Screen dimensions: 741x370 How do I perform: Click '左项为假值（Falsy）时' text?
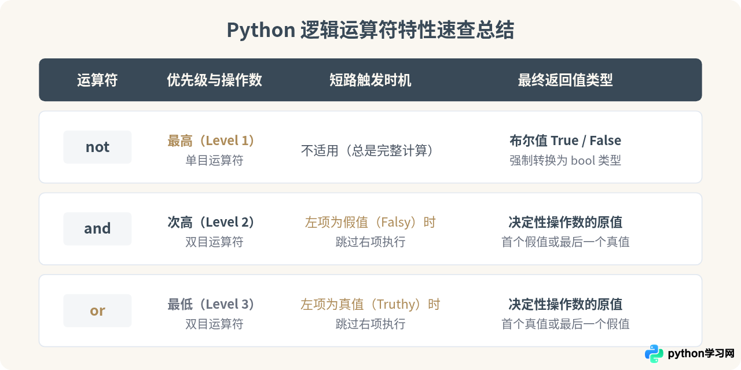click(370, 222)
